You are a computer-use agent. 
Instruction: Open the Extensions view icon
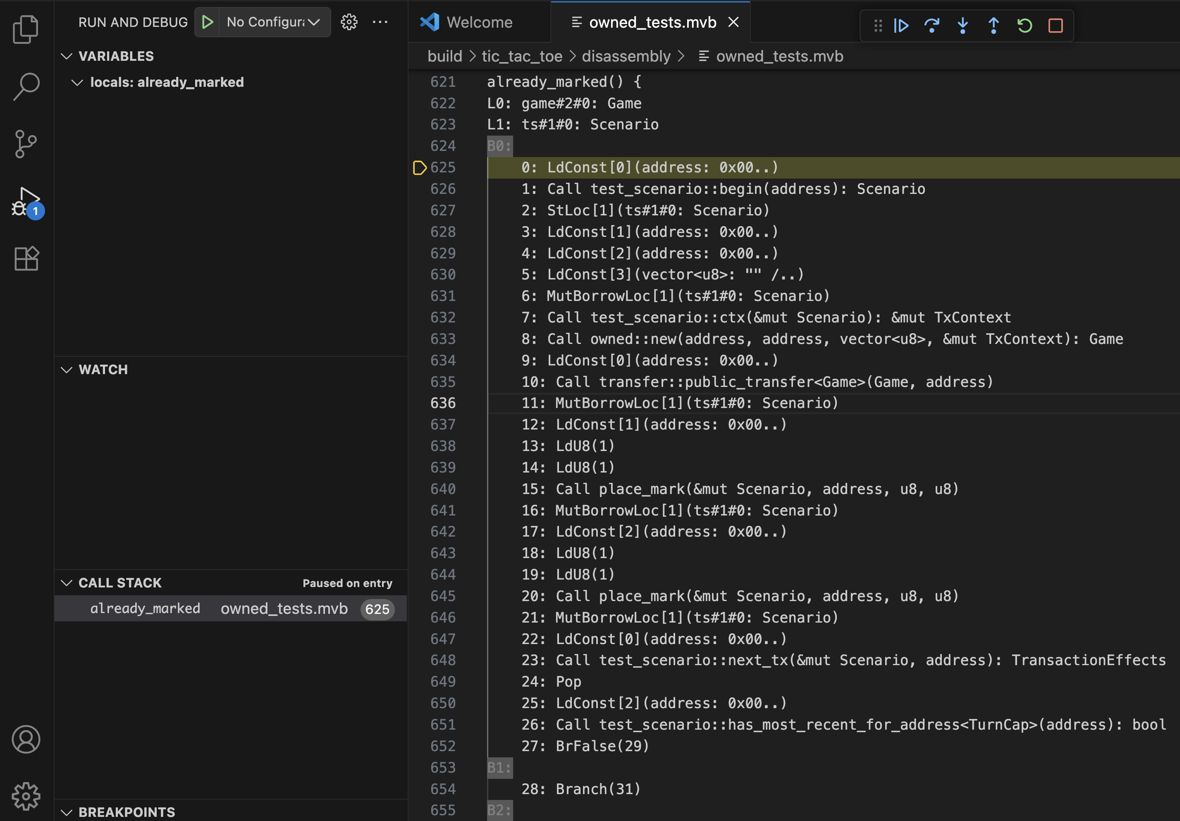pos(26,258)
